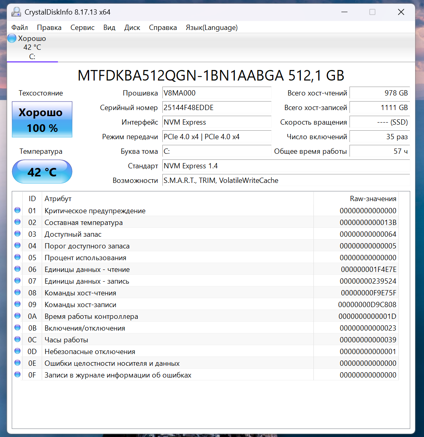Select row Часы работы
424x437 pixels.
(x=205, y=340)
